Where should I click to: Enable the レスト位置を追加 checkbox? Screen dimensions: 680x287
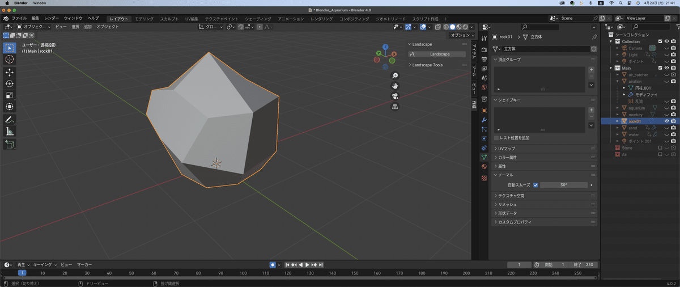pos(496,138)
